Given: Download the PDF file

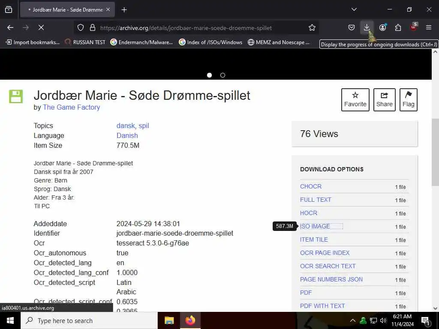Looking at the screenshot, I should click(x=306, y=293).
